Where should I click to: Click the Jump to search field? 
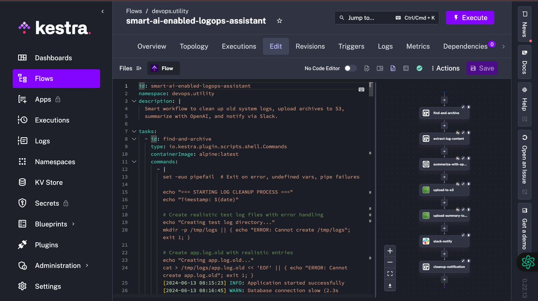[387, 18]
